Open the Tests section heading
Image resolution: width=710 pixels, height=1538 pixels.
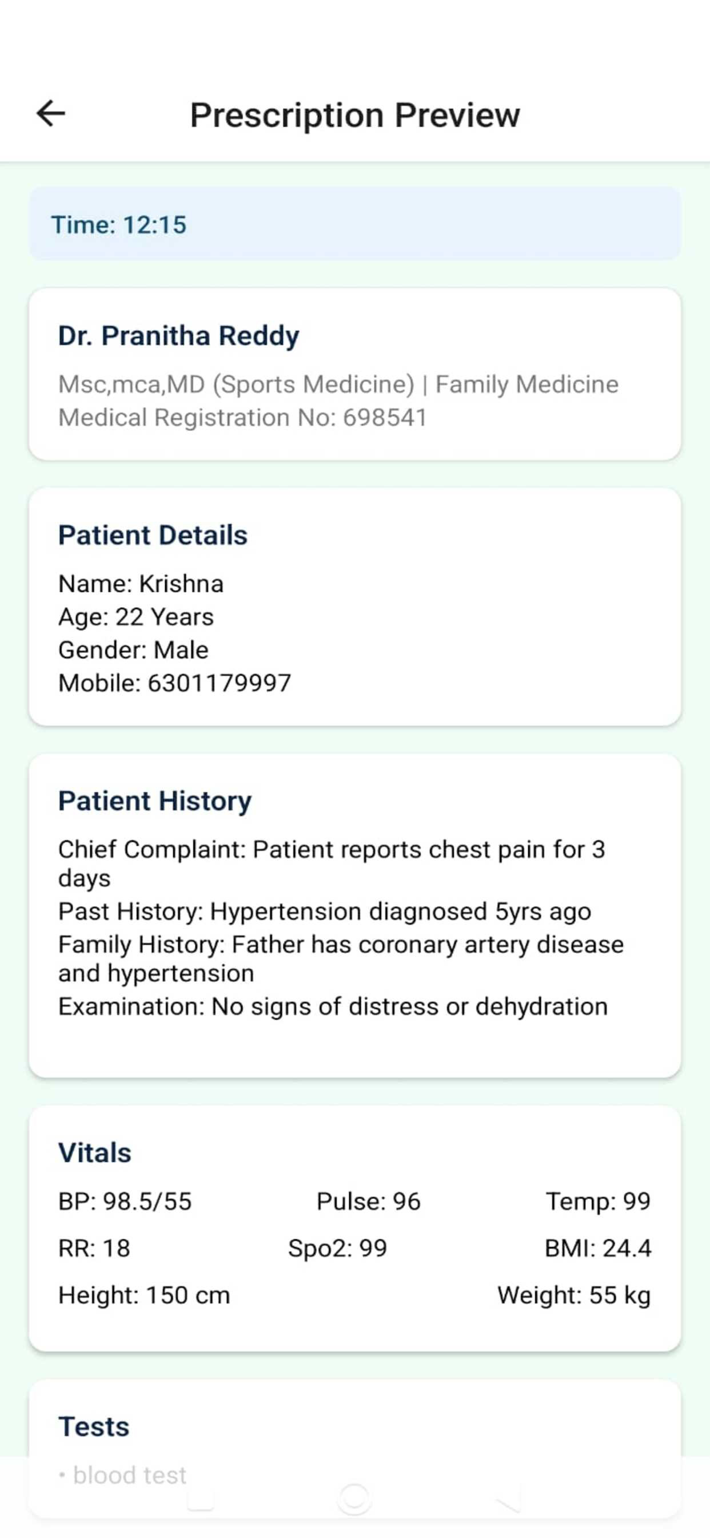click(x=94, y=1427)
